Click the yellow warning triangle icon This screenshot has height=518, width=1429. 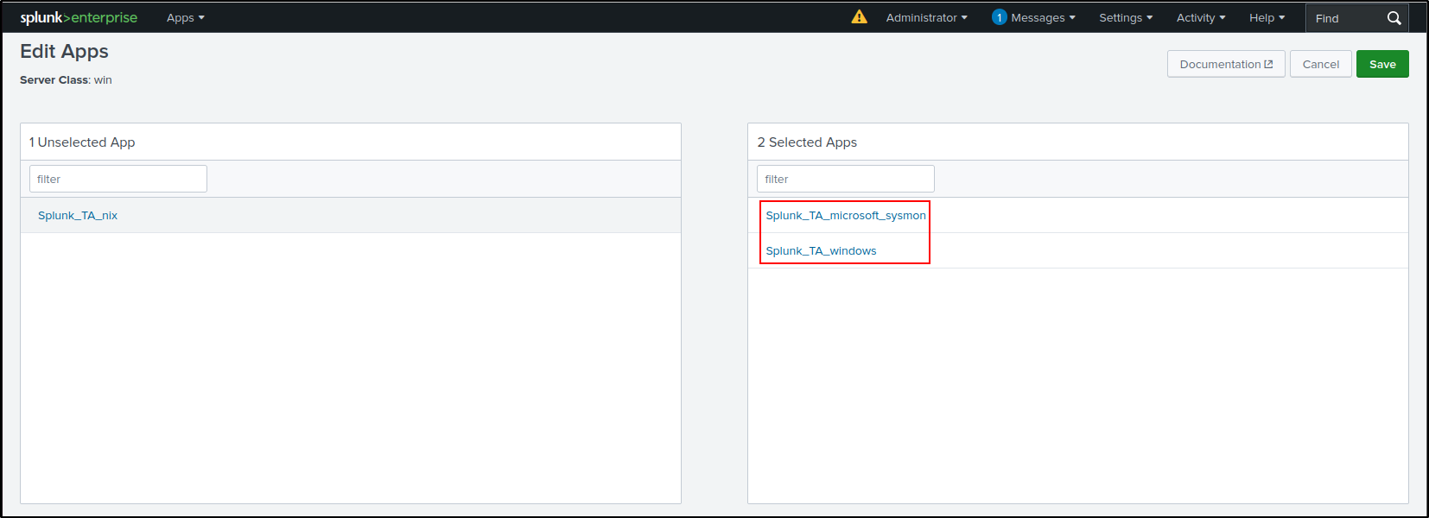[x=859, y=16]
